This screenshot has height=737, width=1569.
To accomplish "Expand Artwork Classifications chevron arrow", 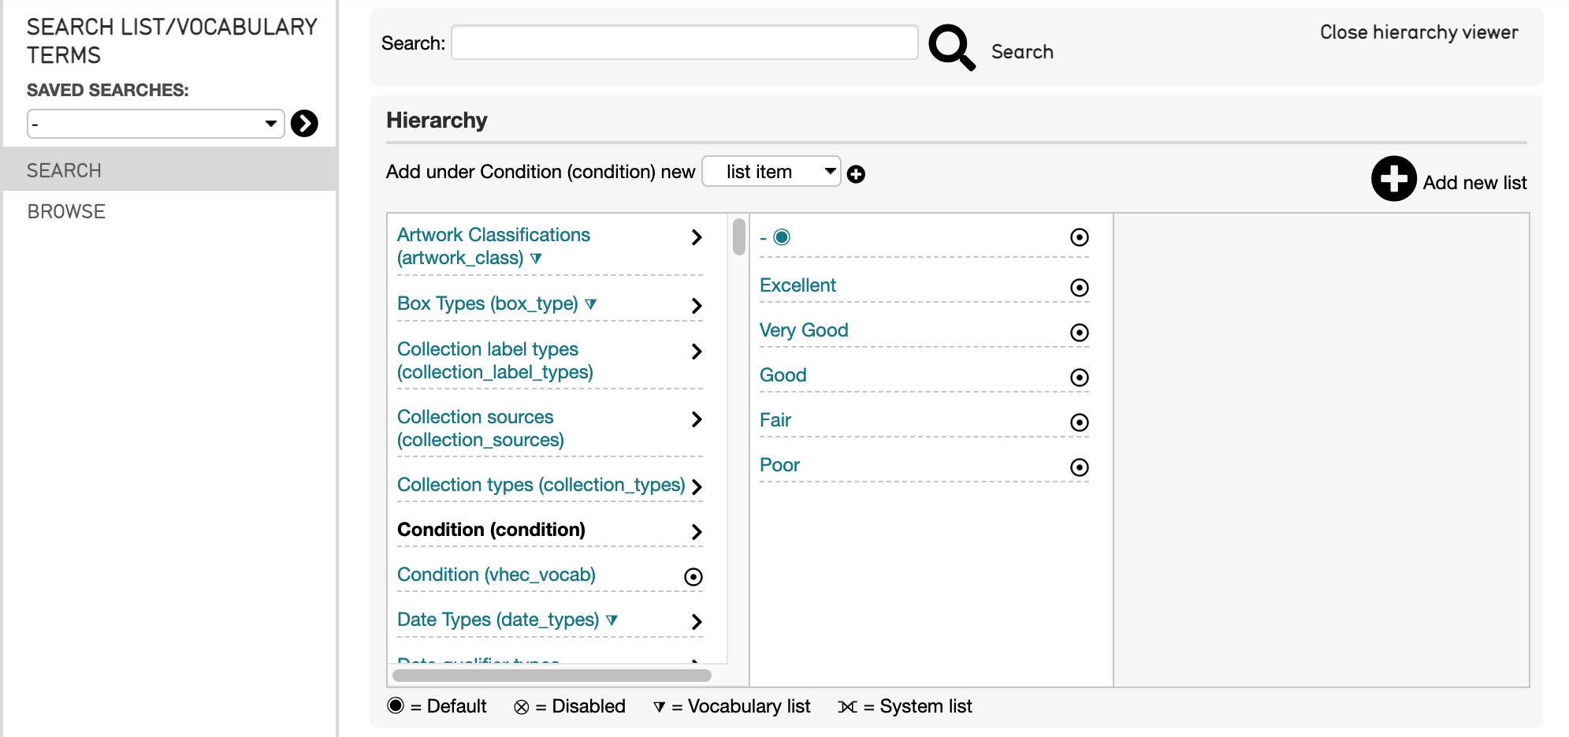I will (696, 237).
